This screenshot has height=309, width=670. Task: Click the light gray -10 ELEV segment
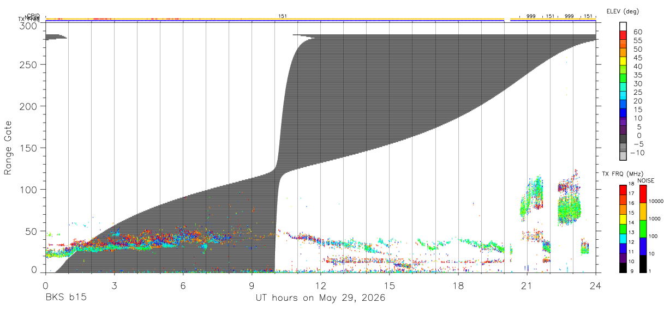pyautogui.click(x=623, y=155)
